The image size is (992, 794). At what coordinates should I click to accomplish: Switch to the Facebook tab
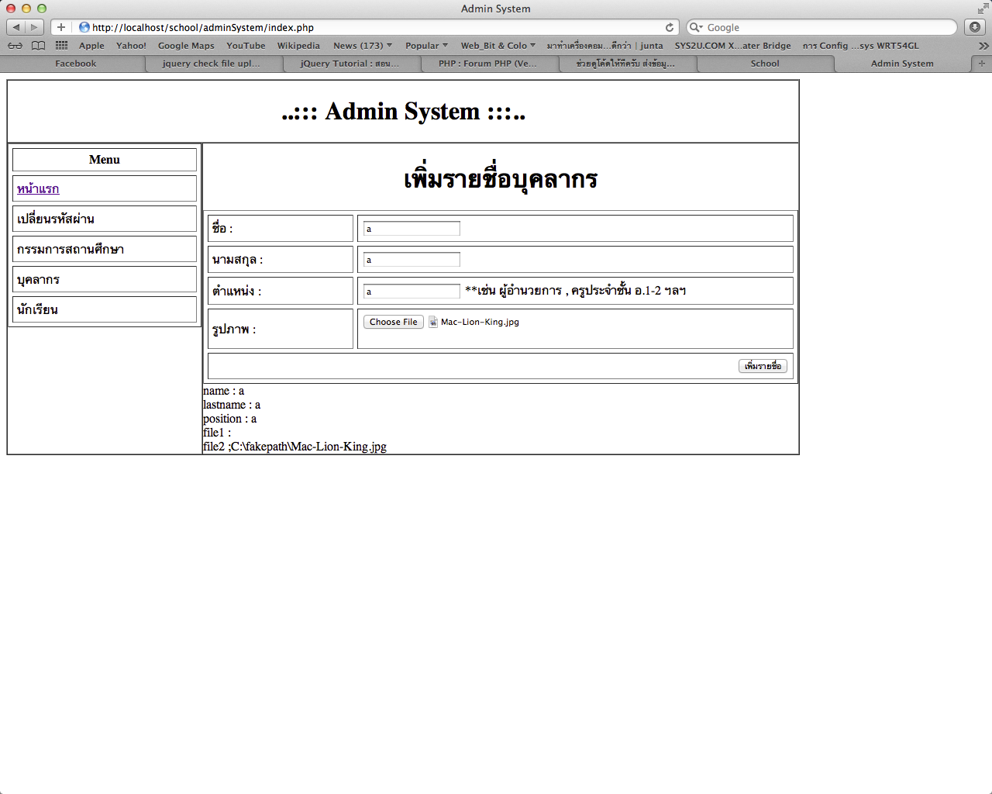[75, 64]
